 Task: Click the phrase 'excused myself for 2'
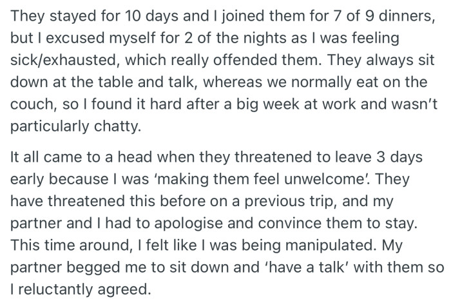[119, 38]
